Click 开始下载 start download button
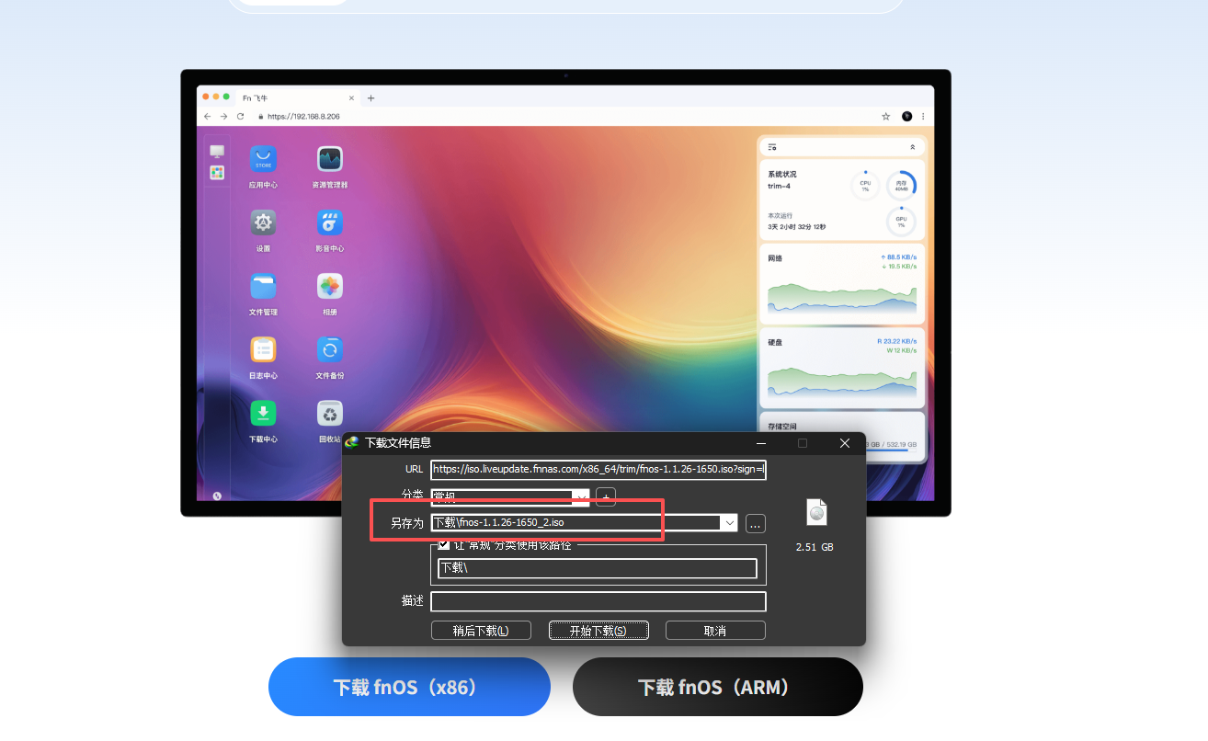This screenshot has width=1208, height=741. 598,631
